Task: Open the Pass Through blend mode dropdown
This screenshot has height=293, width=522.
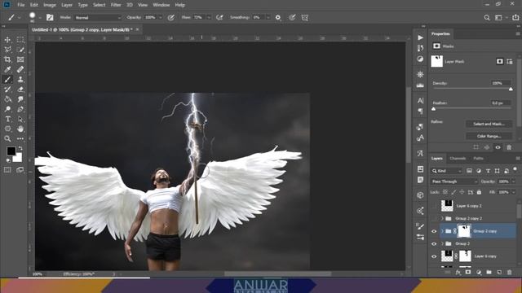Action: 454,181
